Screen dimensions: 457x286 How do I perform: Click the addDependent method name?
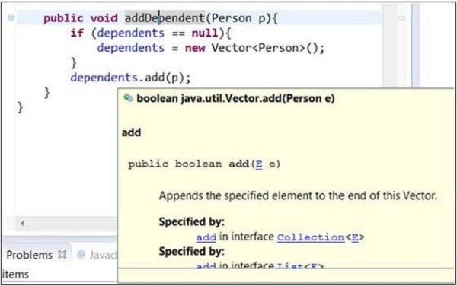point(165,18)
